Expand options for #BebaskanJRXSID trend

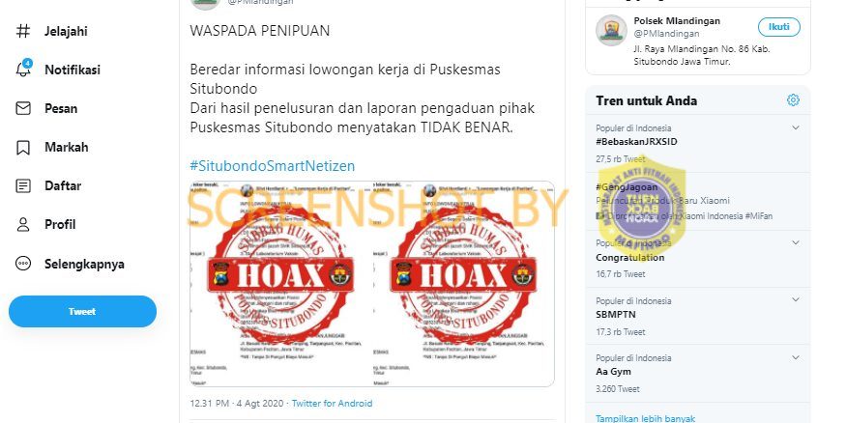coord(796,127)
